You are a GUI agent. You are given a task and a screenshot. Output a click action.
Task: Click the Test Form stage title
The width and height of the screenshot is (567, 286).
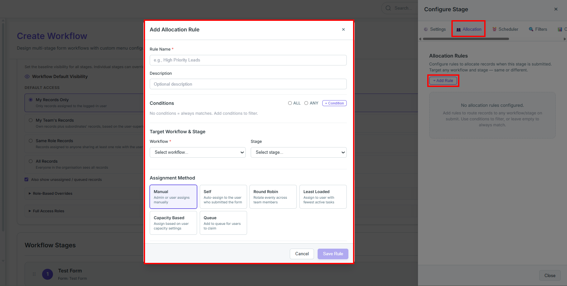(x=70, y=271)
